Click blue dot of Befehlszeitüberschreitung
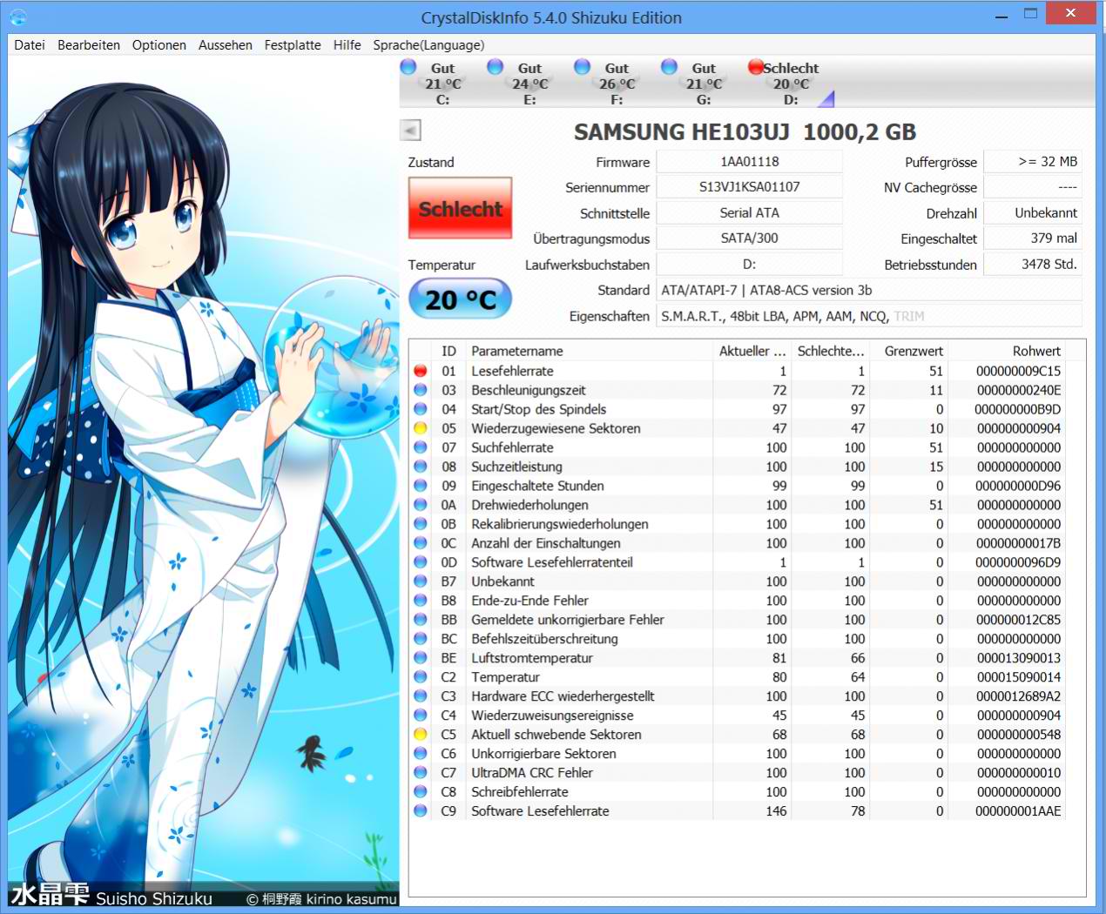 tap(421, 639)
